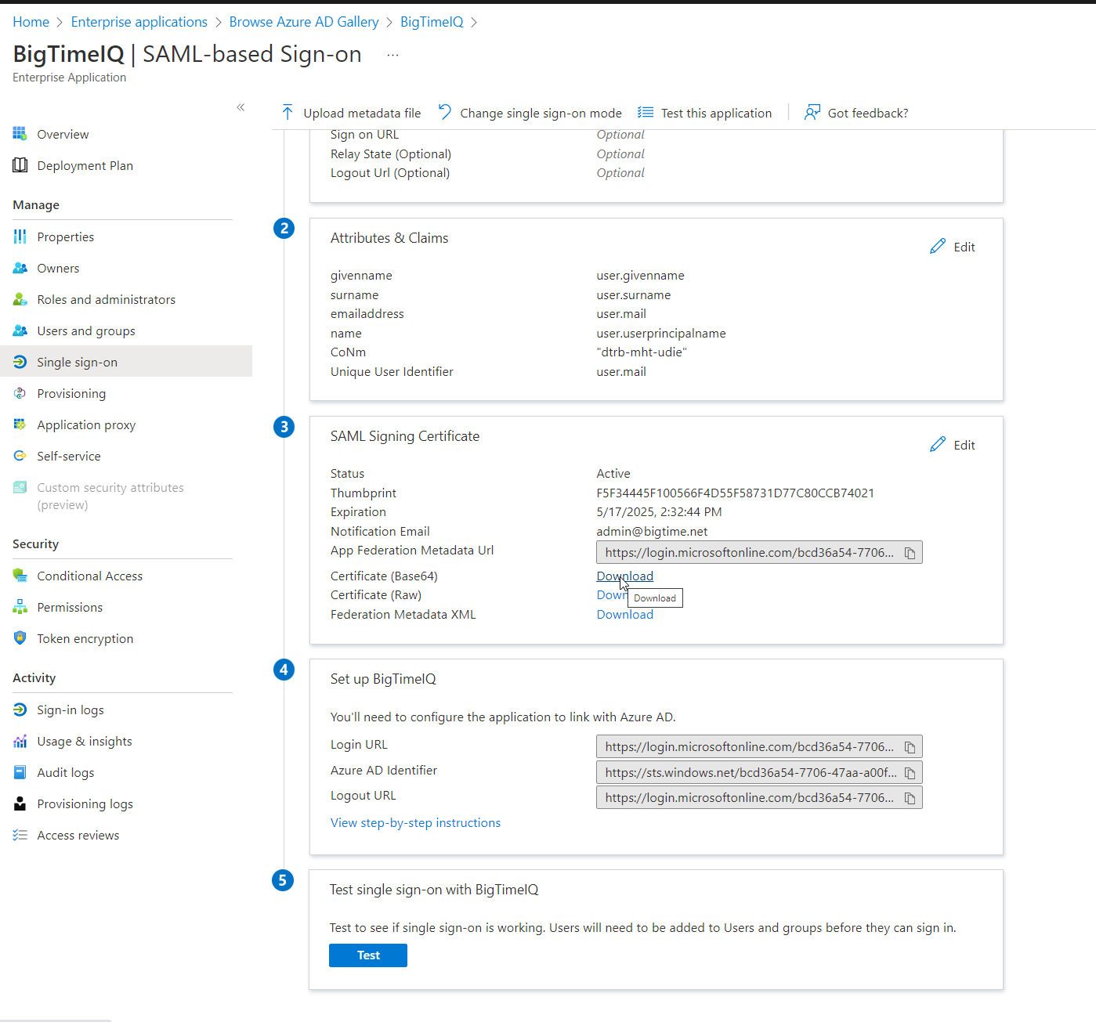This screenshot has width=1096, height=1022.
Task: Click the Got feedback person icon
Action: tap(812, 113)
